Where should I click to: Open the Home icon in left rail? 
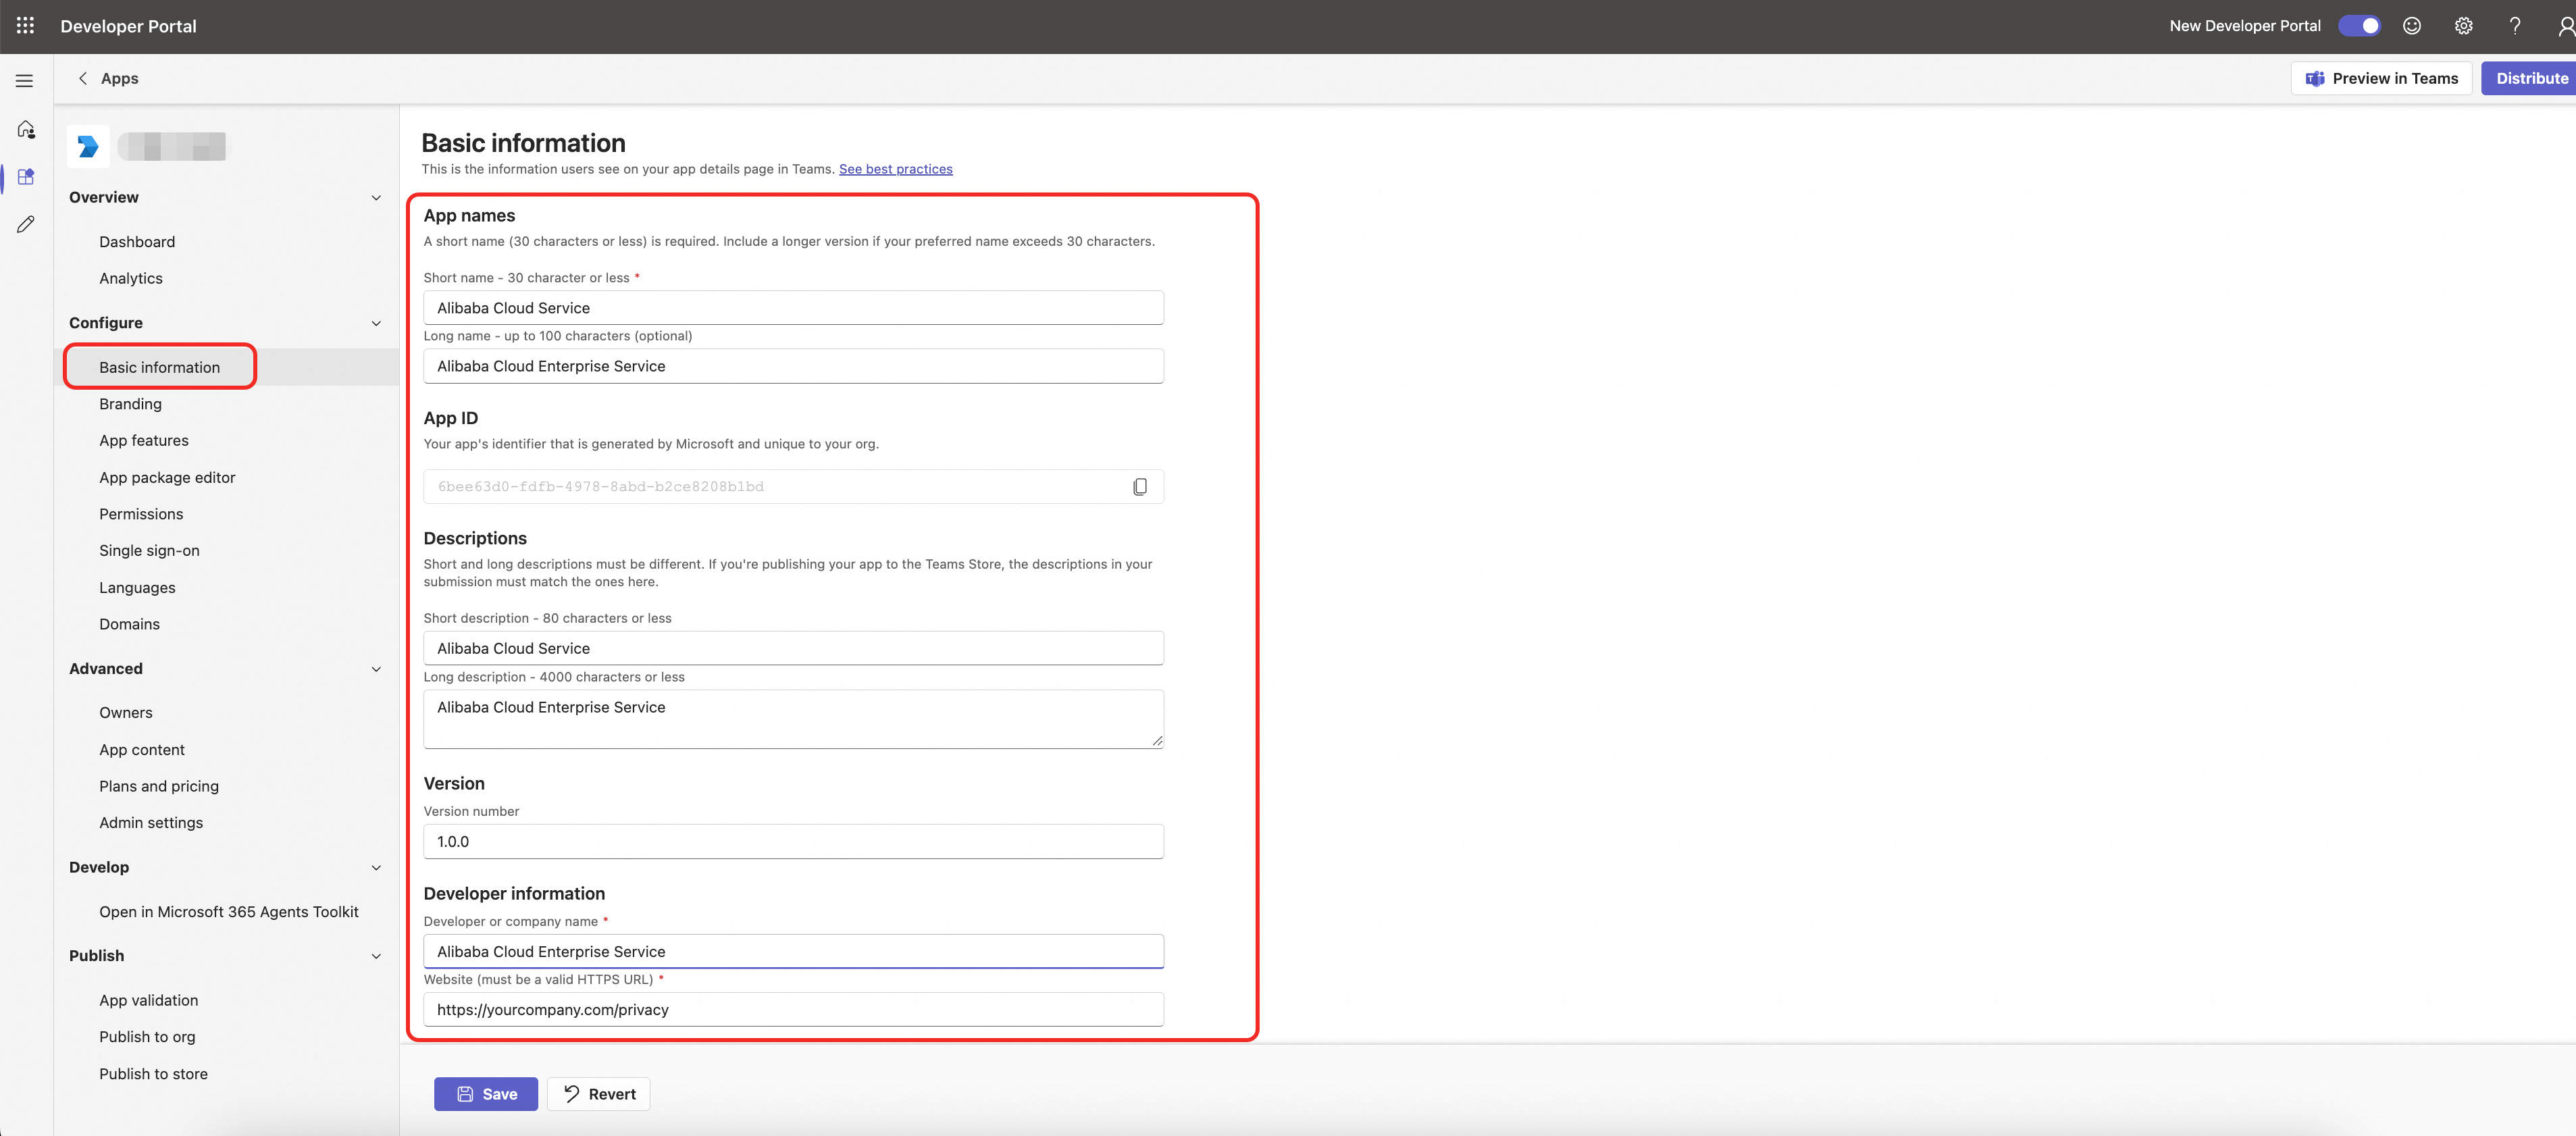click(x=26, y=129)
